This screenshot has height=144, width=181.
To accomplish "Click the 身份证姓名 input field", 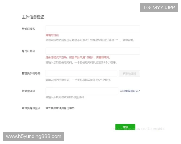I will click(x=93, y=29).
